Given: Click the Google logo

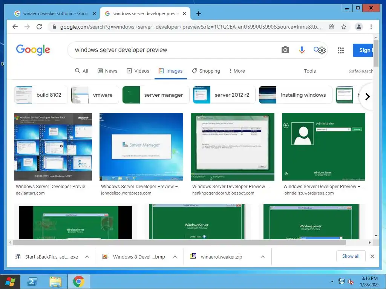Looking at the screenshot, I should [x=33, y=50].
